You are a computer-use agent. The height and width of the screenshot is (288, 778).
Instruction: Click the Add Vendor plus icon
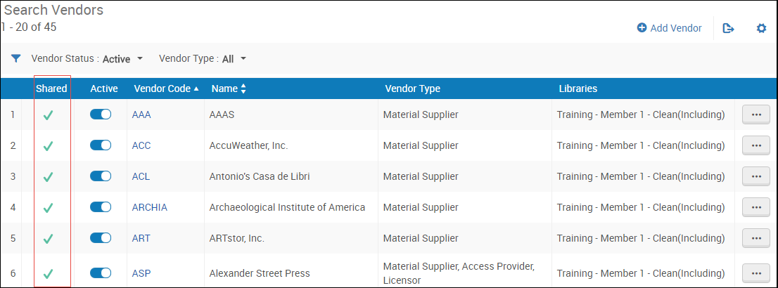(x=642, y=28)
